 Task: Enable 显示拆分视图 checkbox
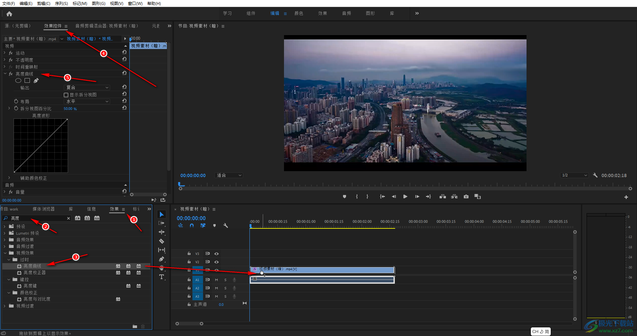coord(66,95)
